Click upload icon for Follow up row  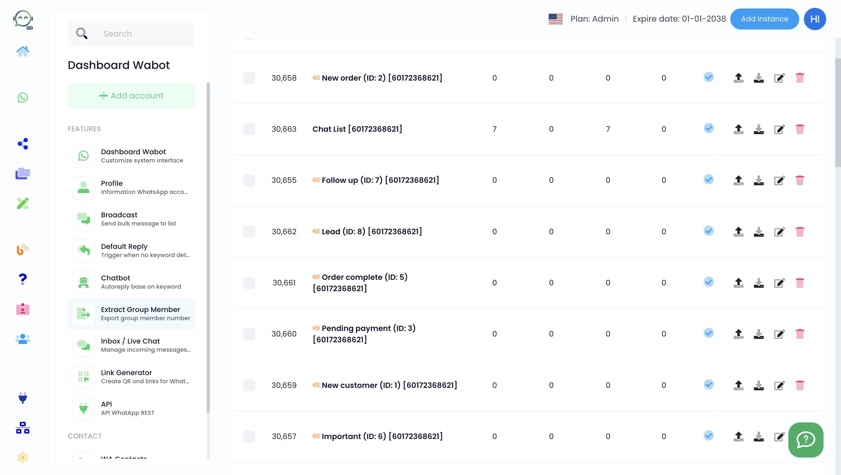[x=739, y=180]
